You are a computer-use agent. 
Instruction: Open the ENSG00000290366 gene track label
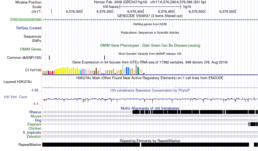pos(26,20)
